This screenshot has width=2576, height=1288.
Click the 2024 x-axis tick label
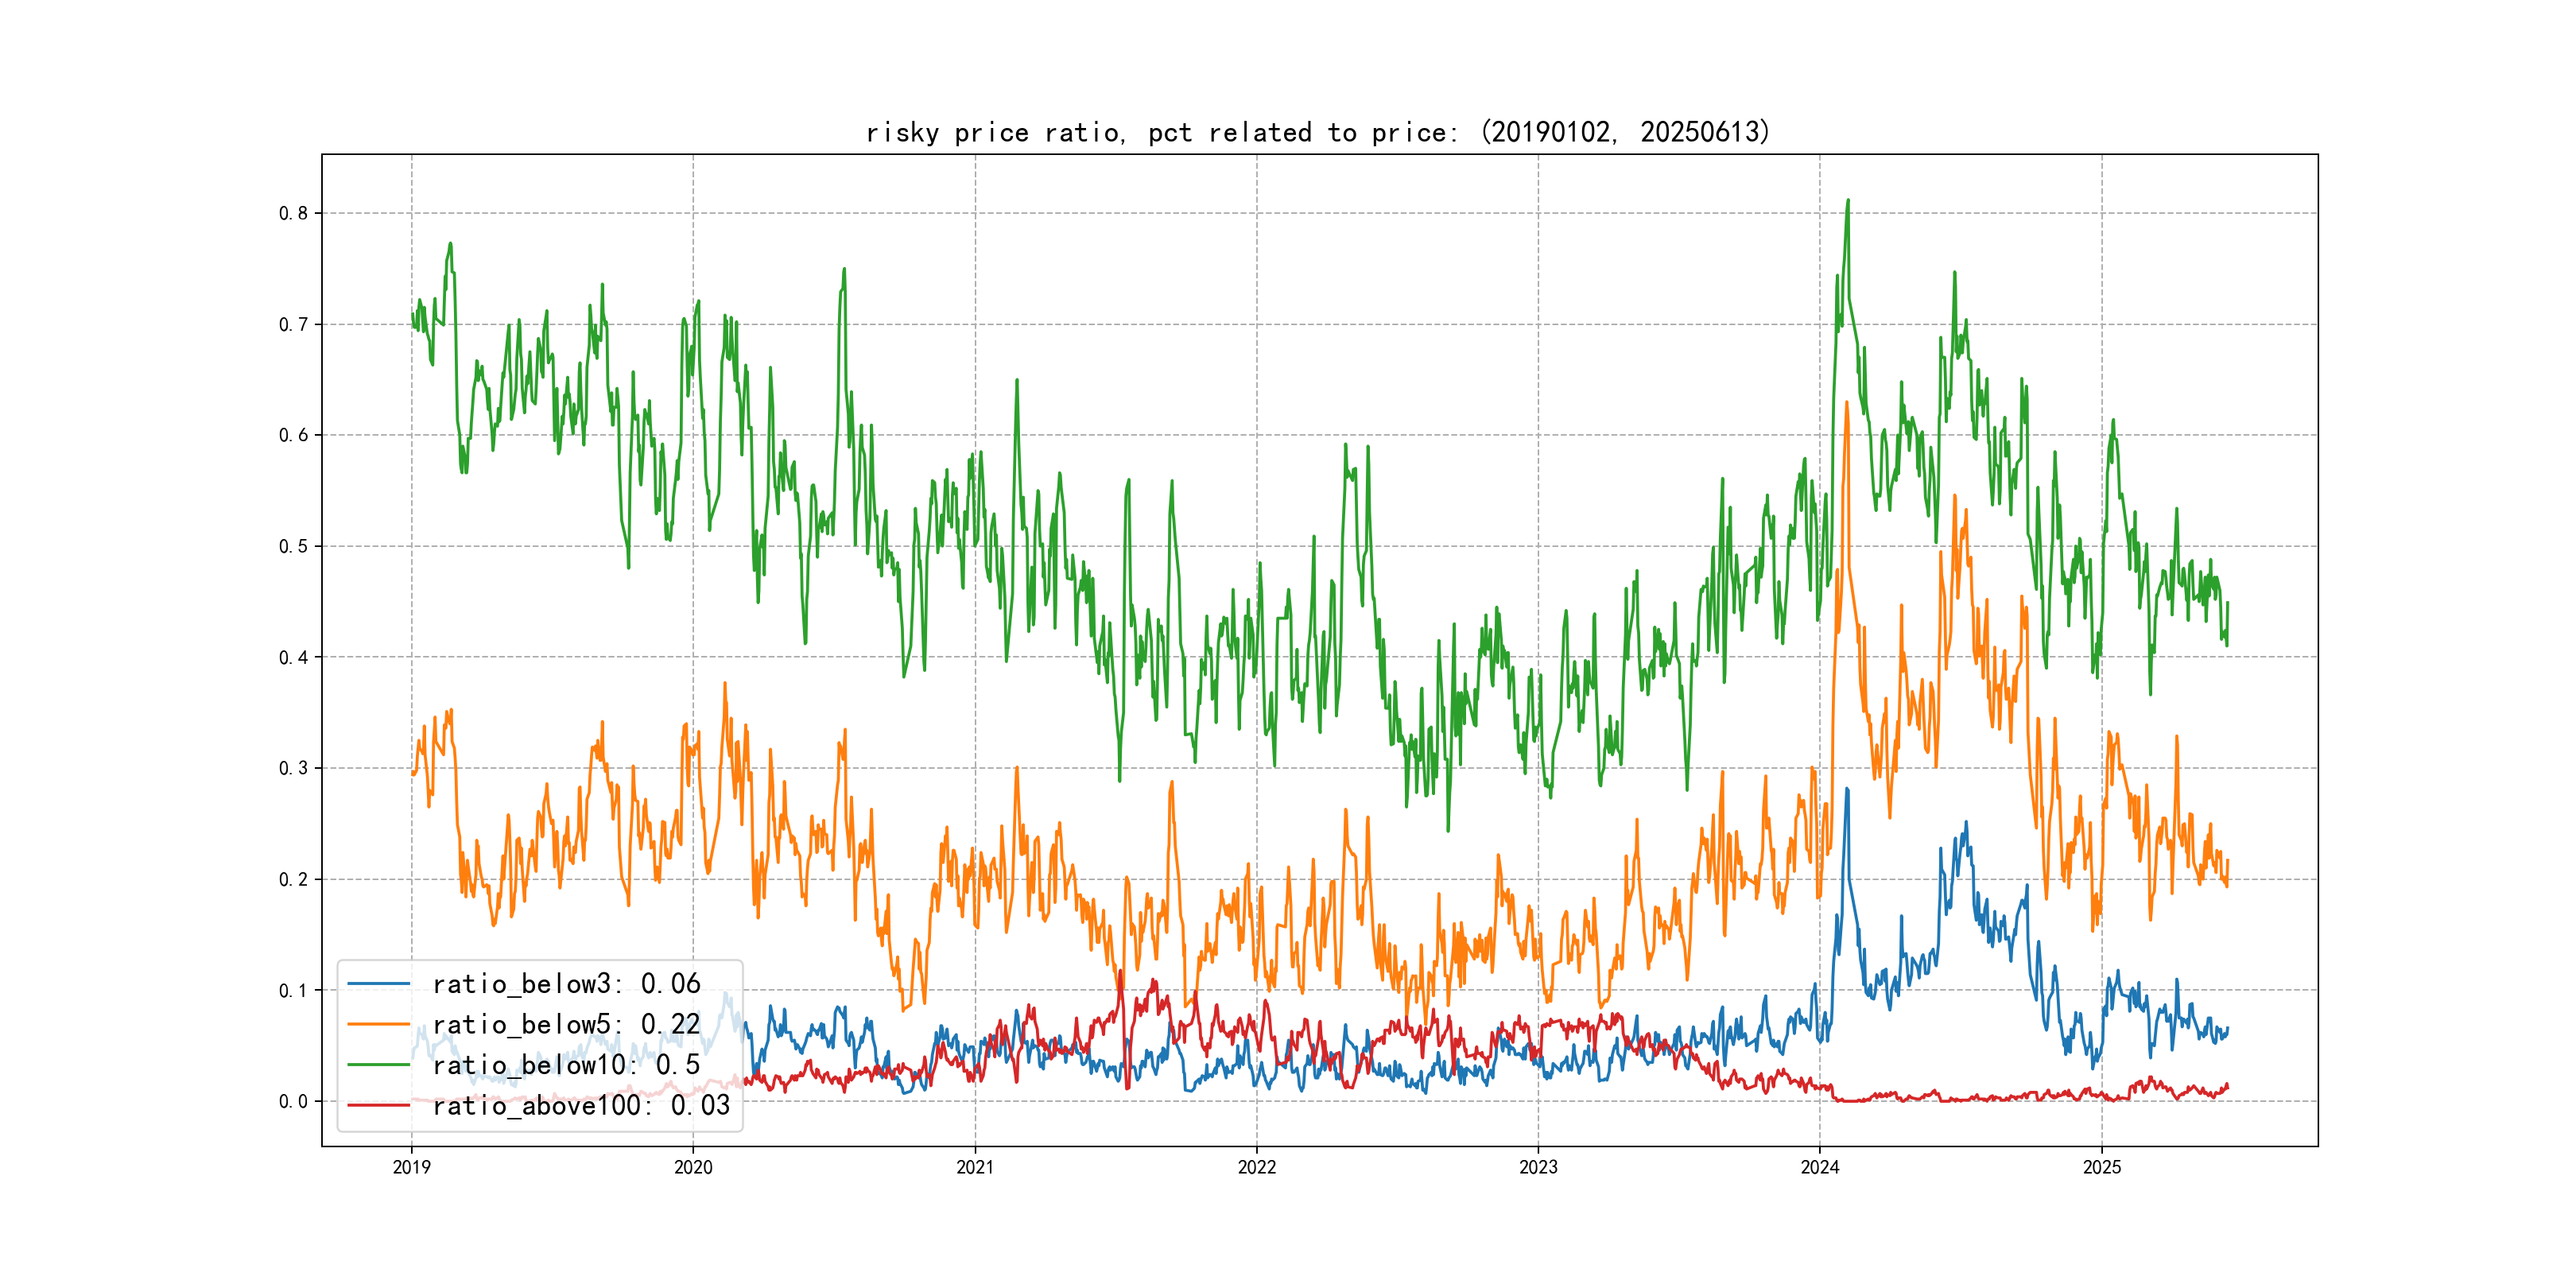(1820, 1167)
